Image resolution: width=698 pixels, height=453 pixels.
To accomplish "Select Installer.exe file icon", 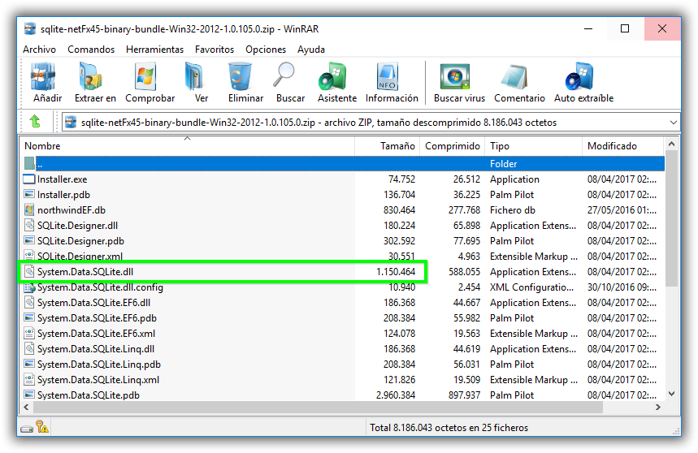I will [x=29, y=179].
